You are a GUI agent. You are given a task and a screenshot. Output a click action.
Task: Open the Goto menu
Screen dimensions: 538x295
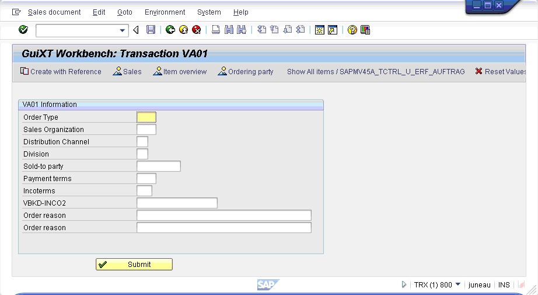[124, 12]
